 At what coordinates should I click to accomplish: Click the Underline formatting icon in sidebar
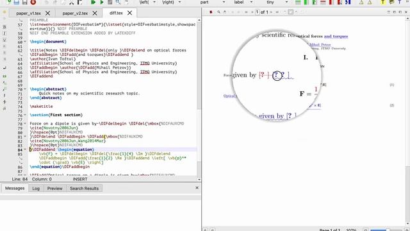(x=4, y=40)
